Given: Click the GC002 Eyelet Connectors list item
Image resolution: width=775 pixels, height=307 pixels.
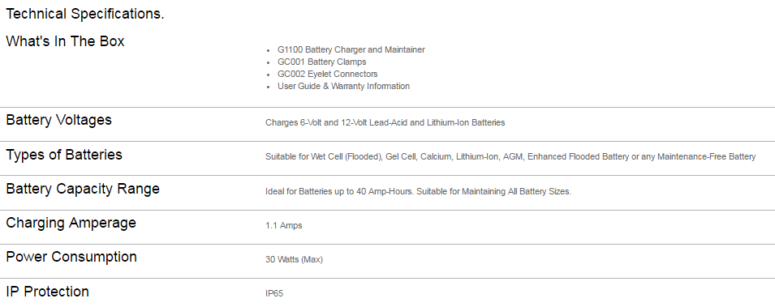Looking at the screenshot, I should tap(327, 74).
